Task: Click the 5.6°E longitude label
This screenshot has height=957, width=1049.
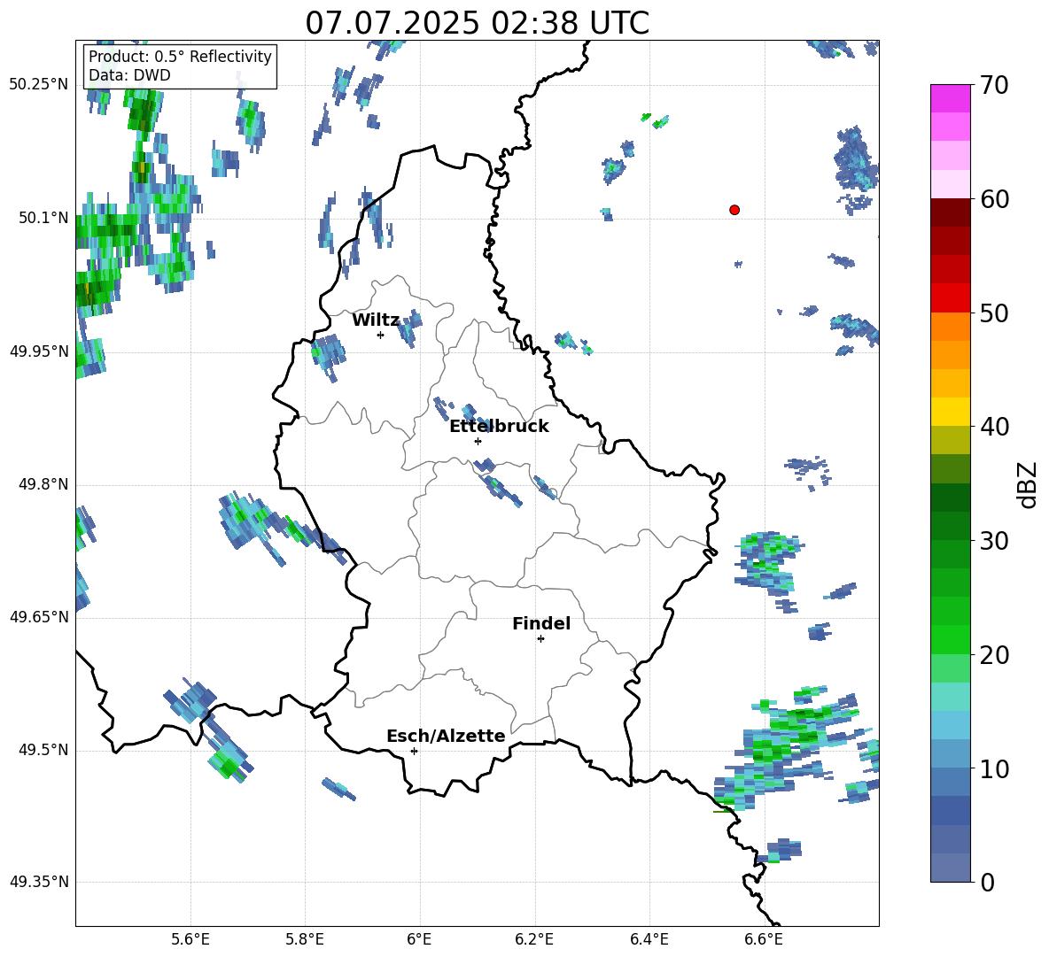Action: tap(190, 940)
